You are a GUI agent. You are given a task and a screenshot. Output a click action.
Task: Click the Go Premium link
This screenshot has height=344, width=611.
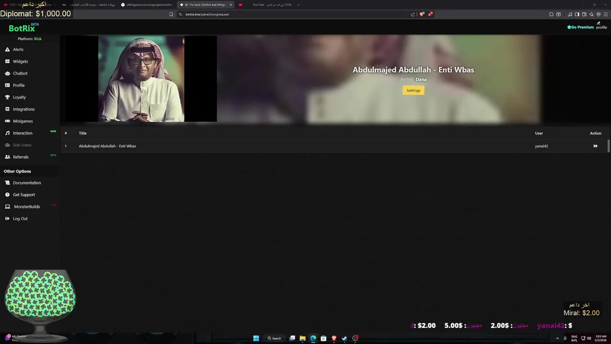coord(580,27)
